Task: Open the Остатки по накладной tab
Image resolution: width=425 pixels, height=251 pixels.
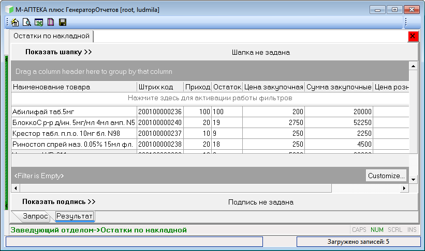Action: [x=51, y=36]
